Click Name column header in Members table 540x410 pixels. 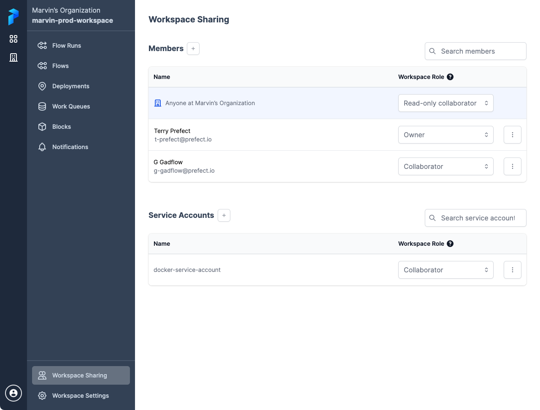tap(162, 77)
